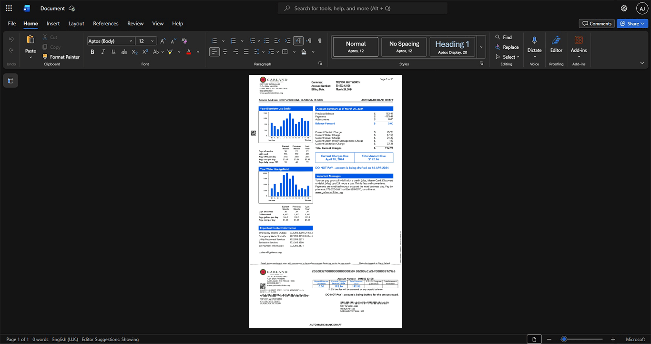Adjust the zoom slider handle
Viewport: 651px width, 344px height.
click(x=564, y=339)
